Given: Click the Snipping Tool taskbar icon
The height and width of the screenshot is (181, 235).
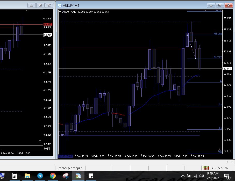Looking at the screenshot, I should [x=66, y=176].
